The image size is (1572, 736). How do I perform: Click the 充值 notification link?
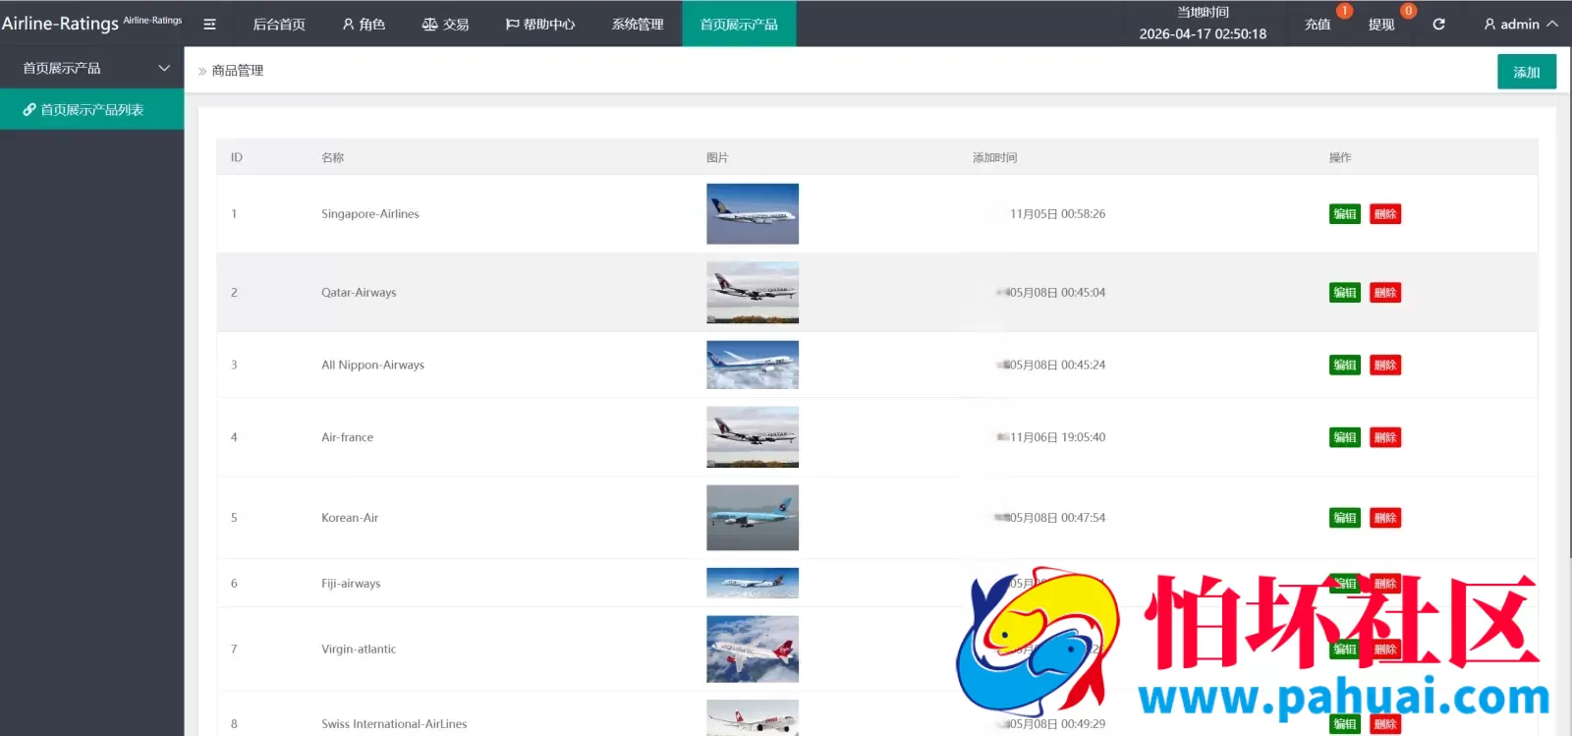click(1318, 25)
